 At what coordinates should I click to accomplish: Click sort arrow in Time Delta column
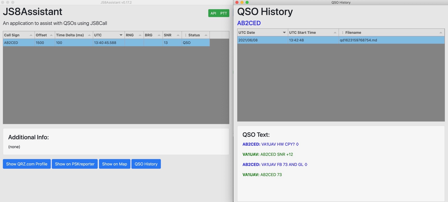(89, 35)
